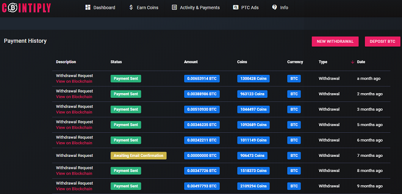Open View on Blockchain for 0.00346235 BTC row
Image resolution: width=402 pixels, height=194 pixels.
(x=74, y=128)
